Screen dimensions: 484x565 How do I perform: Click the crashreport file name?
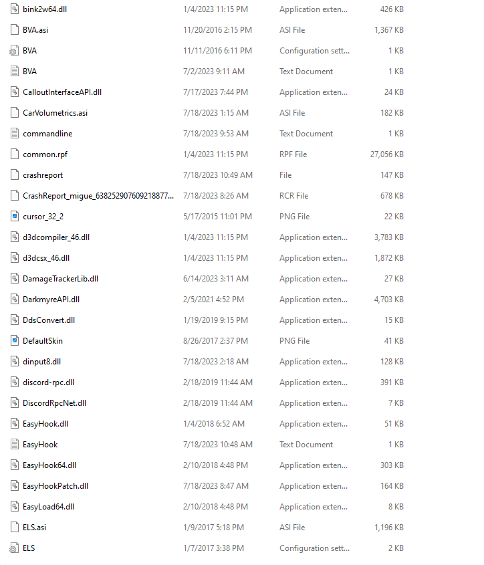click(43, 175)
